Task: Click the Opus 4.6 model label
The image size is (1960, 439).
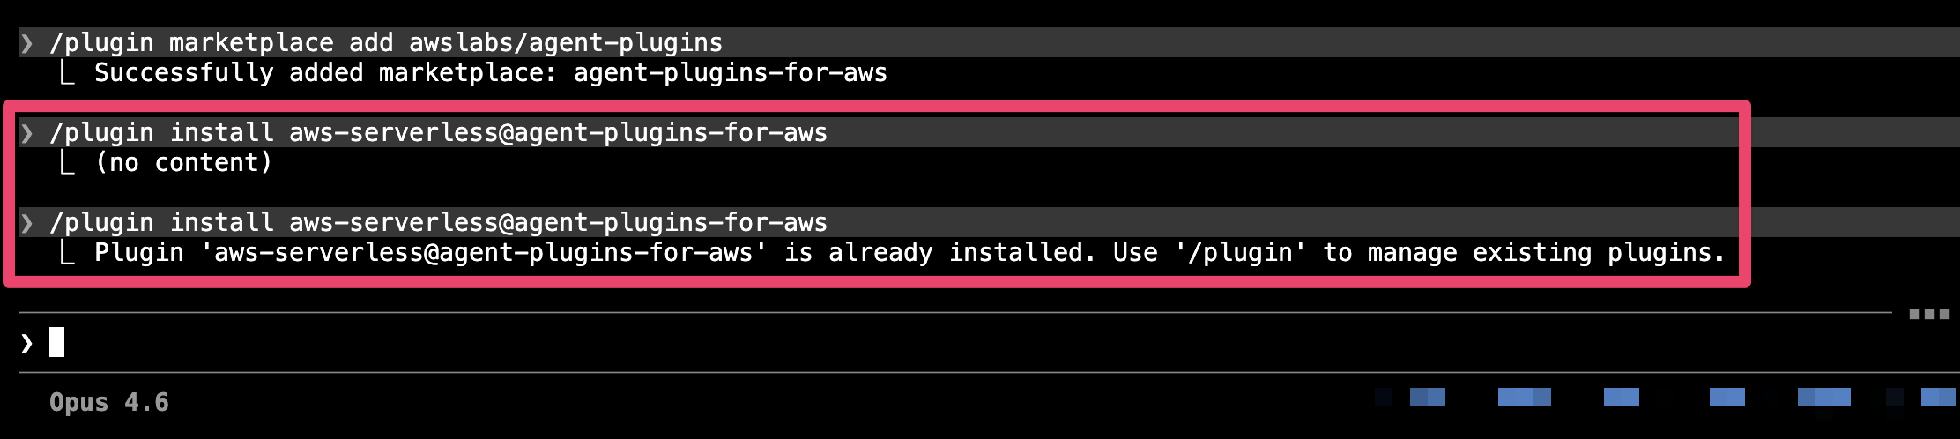Action: (x=109, y=403)
